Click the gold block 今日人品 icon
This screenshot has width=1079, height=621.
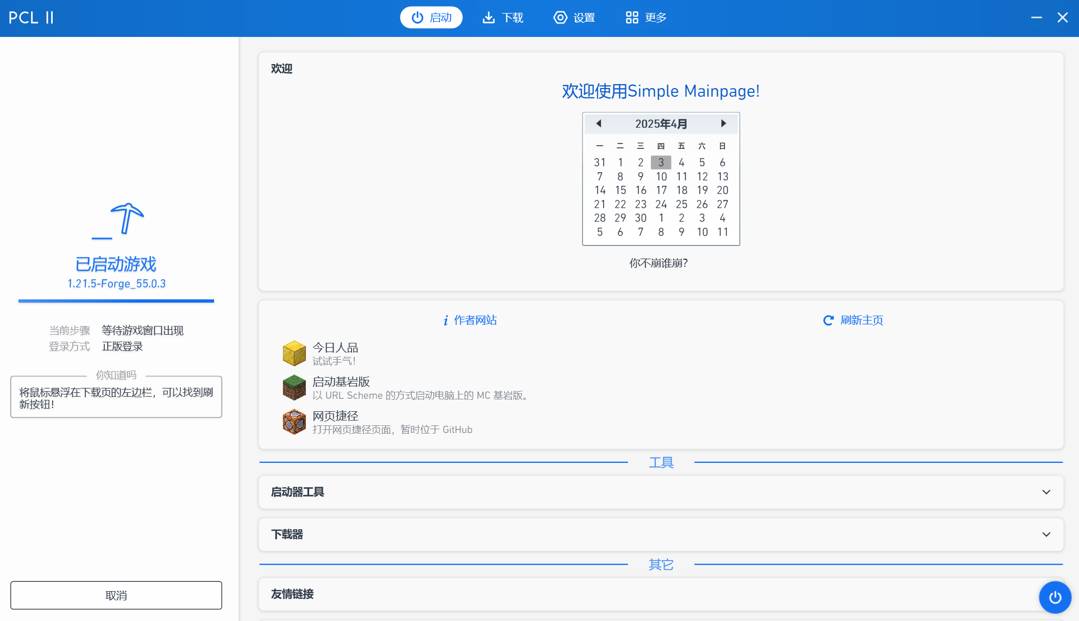point(294,353)
